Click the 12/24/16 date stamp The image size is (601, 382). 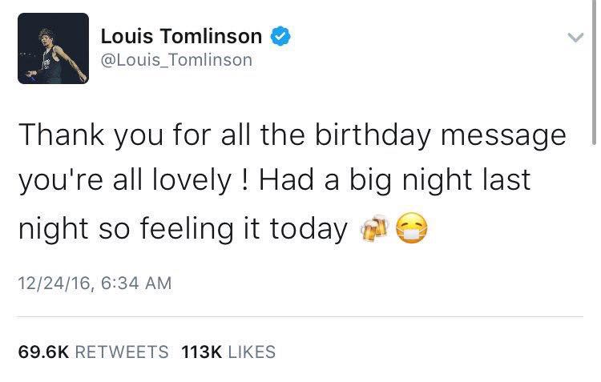tap(54, 284)
